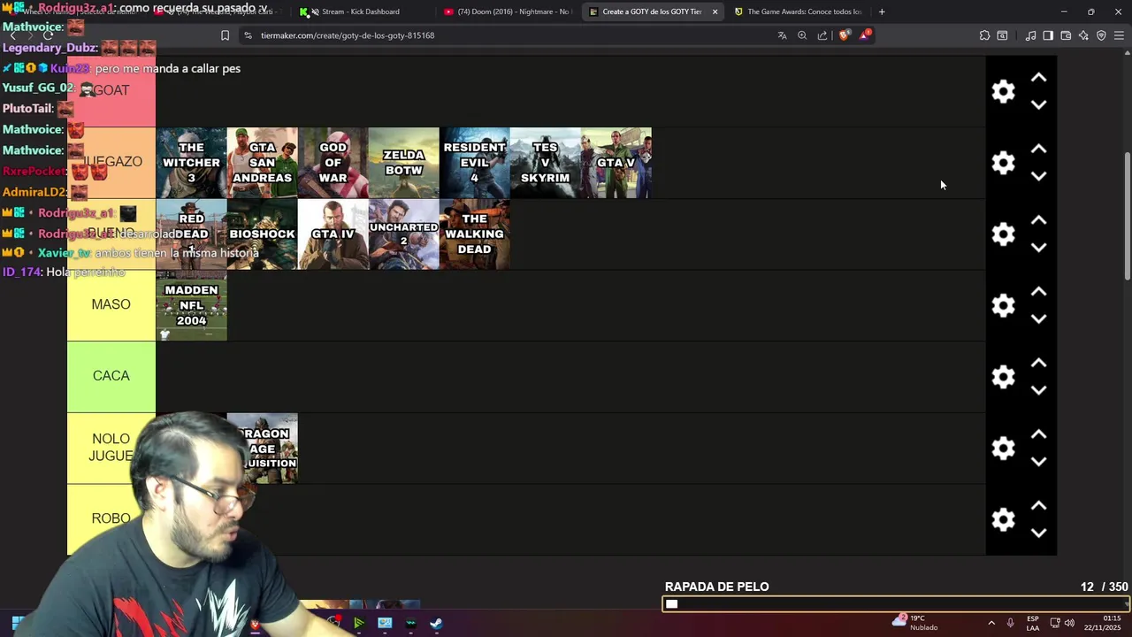This screenshot has height=637, width=1132.
Task: Open settings gear for BUENO tier row
Action: (x=1003, y=234)
